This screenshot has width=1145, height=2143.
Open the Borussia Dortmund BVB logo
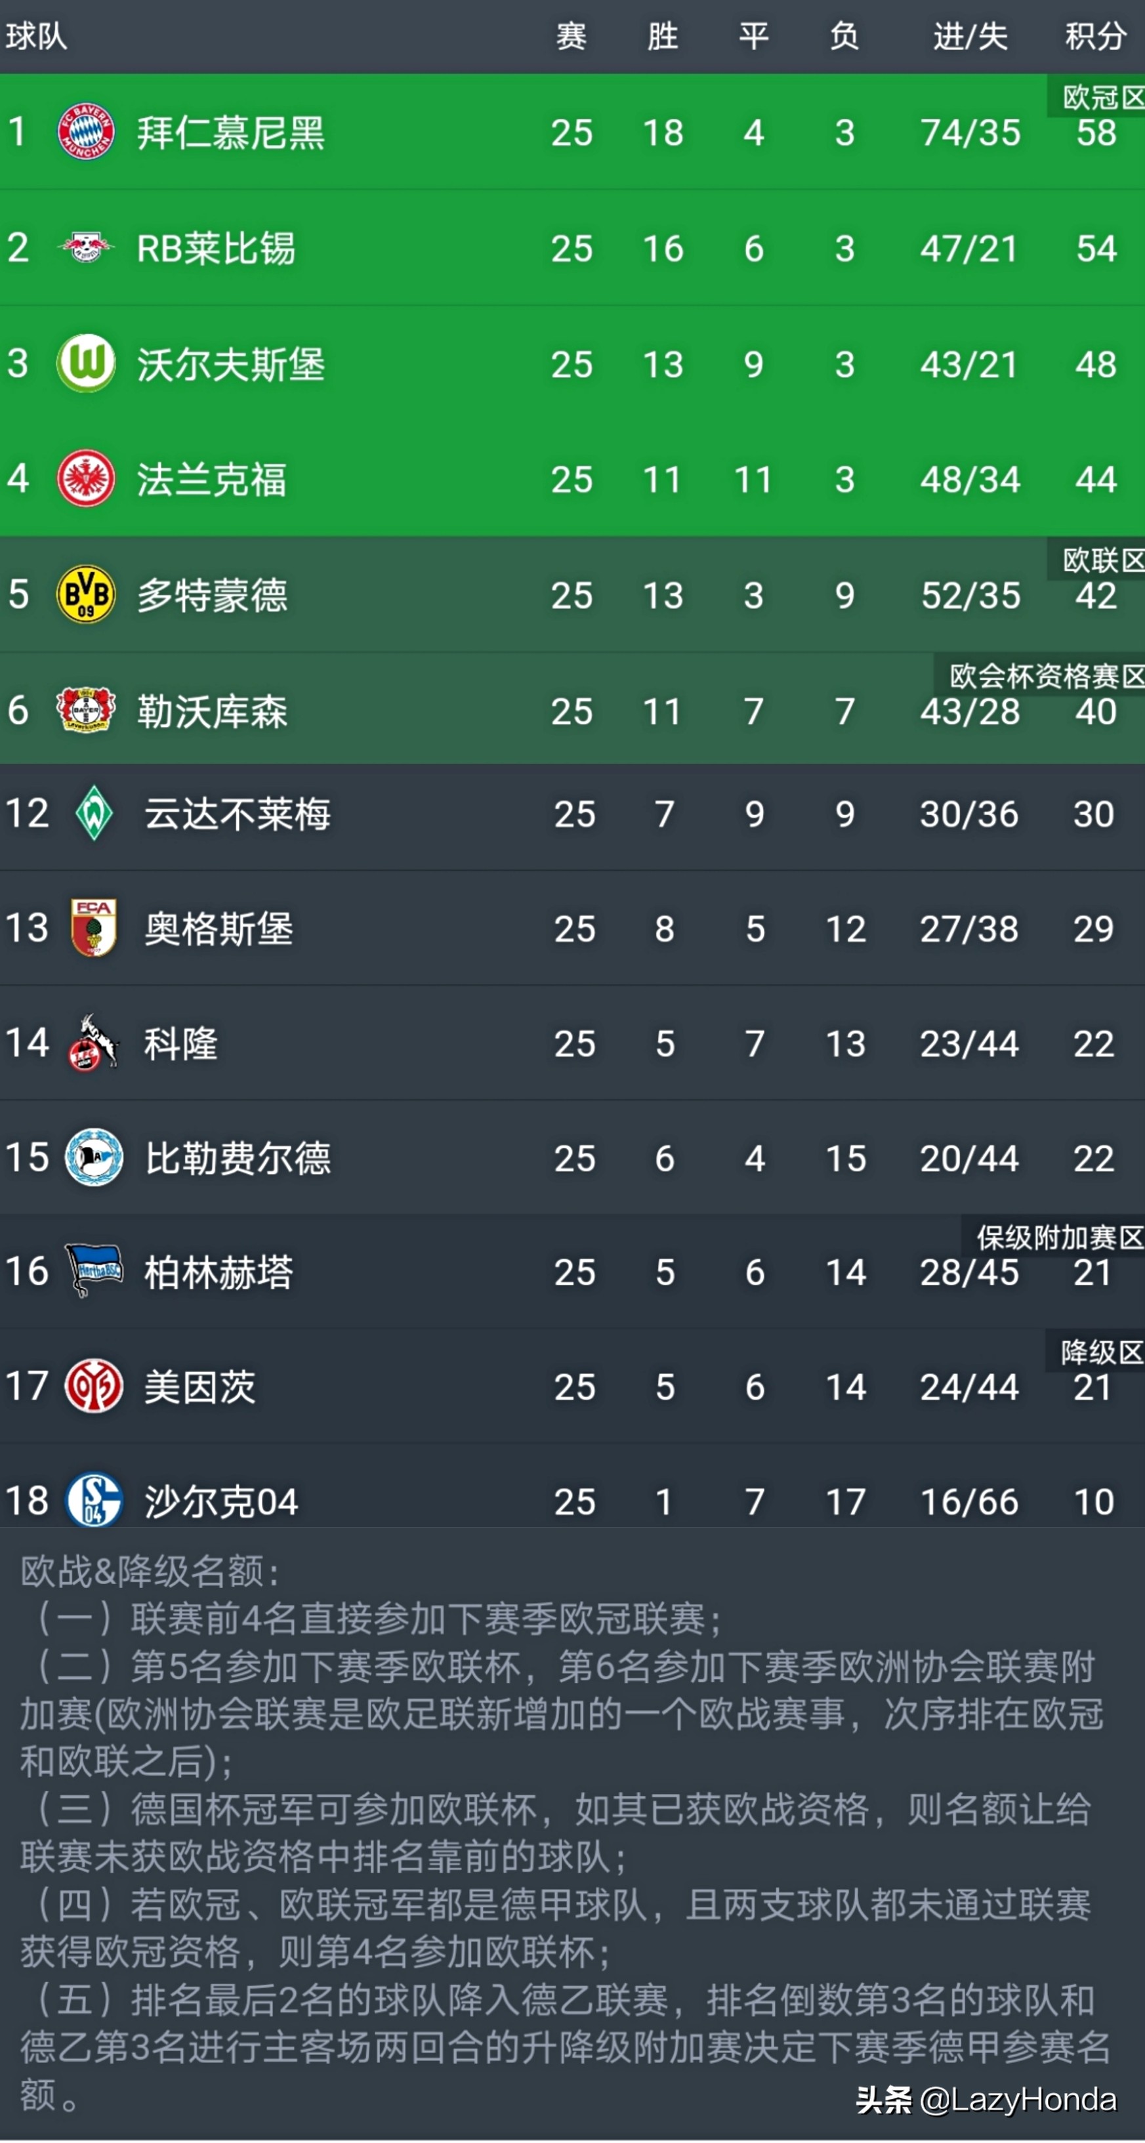pos(86,594)
